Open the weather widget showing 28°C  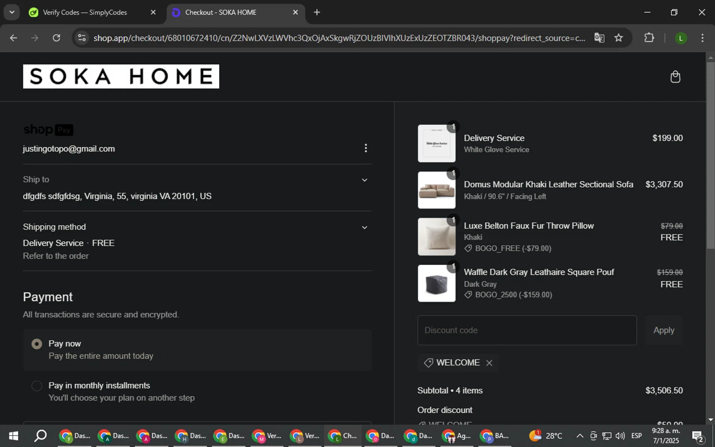coord(546,436)
